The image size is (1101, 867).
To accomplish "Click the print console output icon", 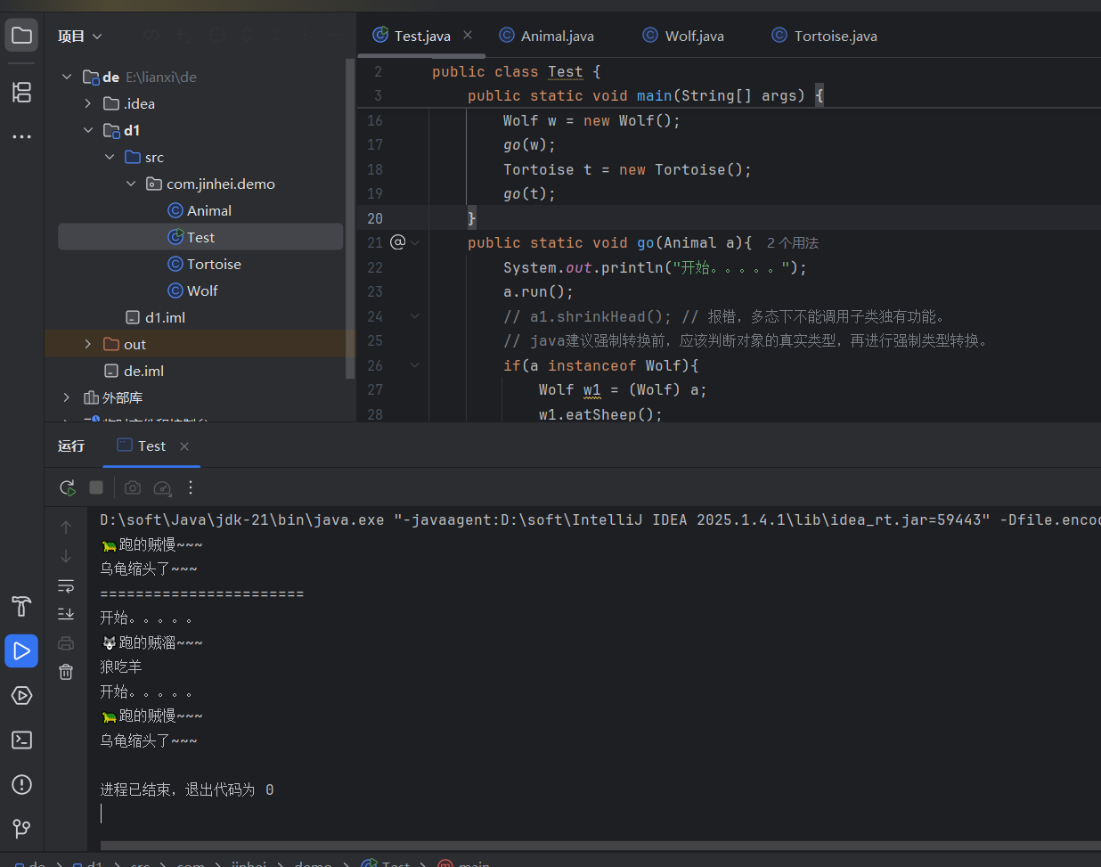I will 66,643.
